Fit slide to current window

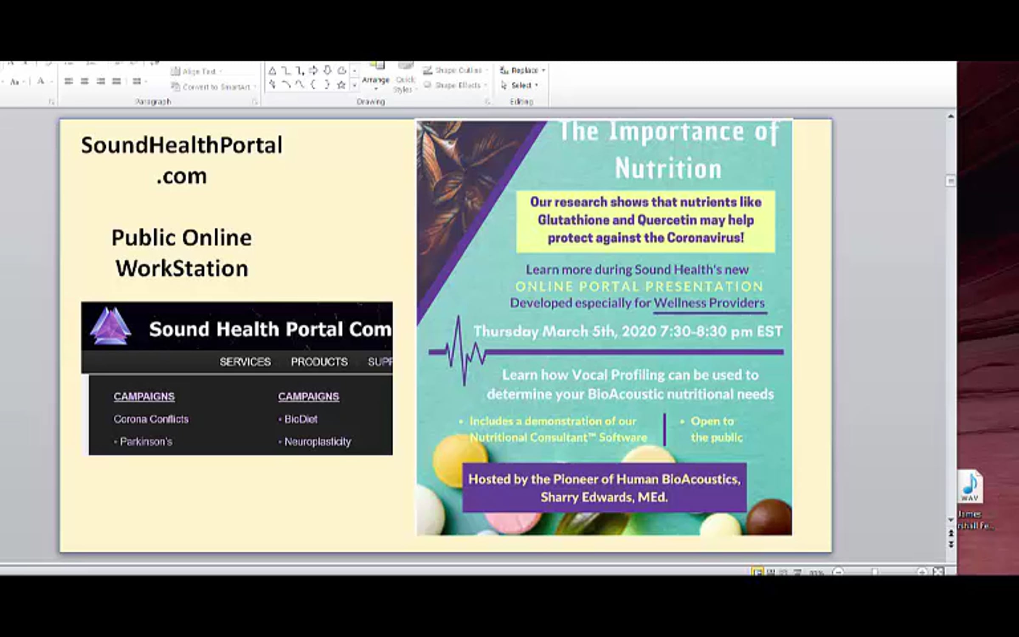pyautogui.click(x=938, y=572)
